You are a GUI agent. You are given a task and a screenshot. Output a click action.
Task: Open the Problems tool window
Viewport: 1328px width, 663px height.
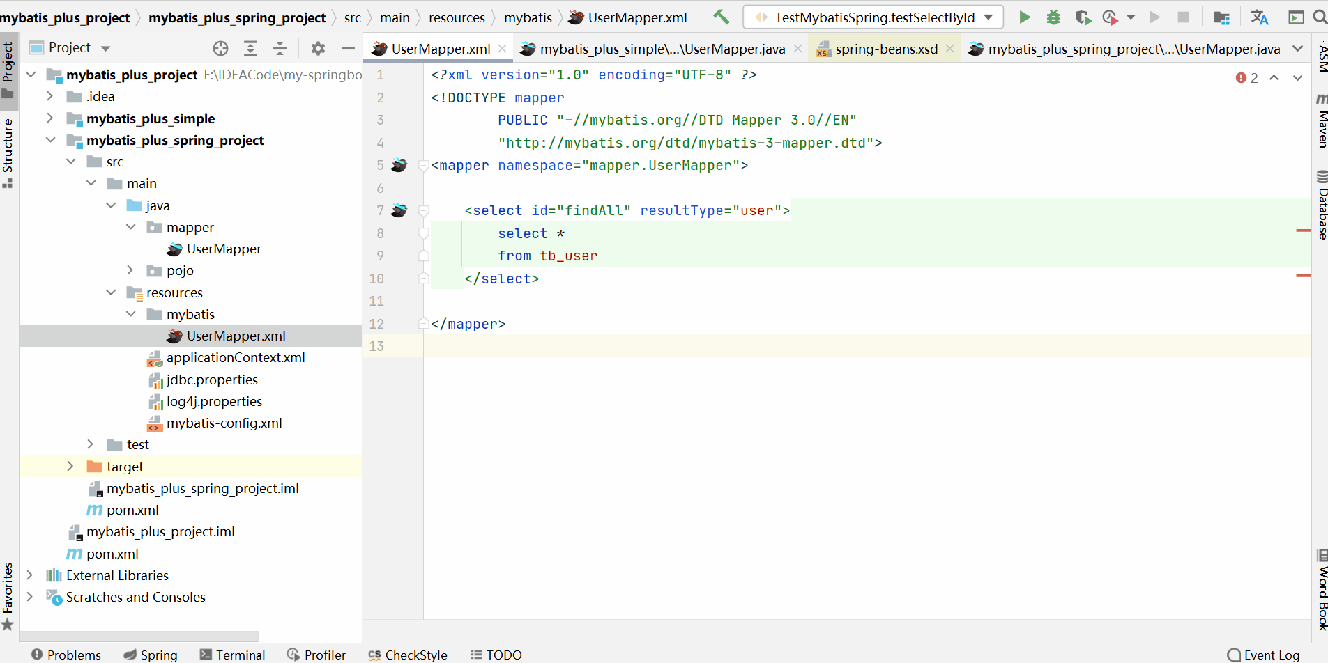click(x=66, y=655)
